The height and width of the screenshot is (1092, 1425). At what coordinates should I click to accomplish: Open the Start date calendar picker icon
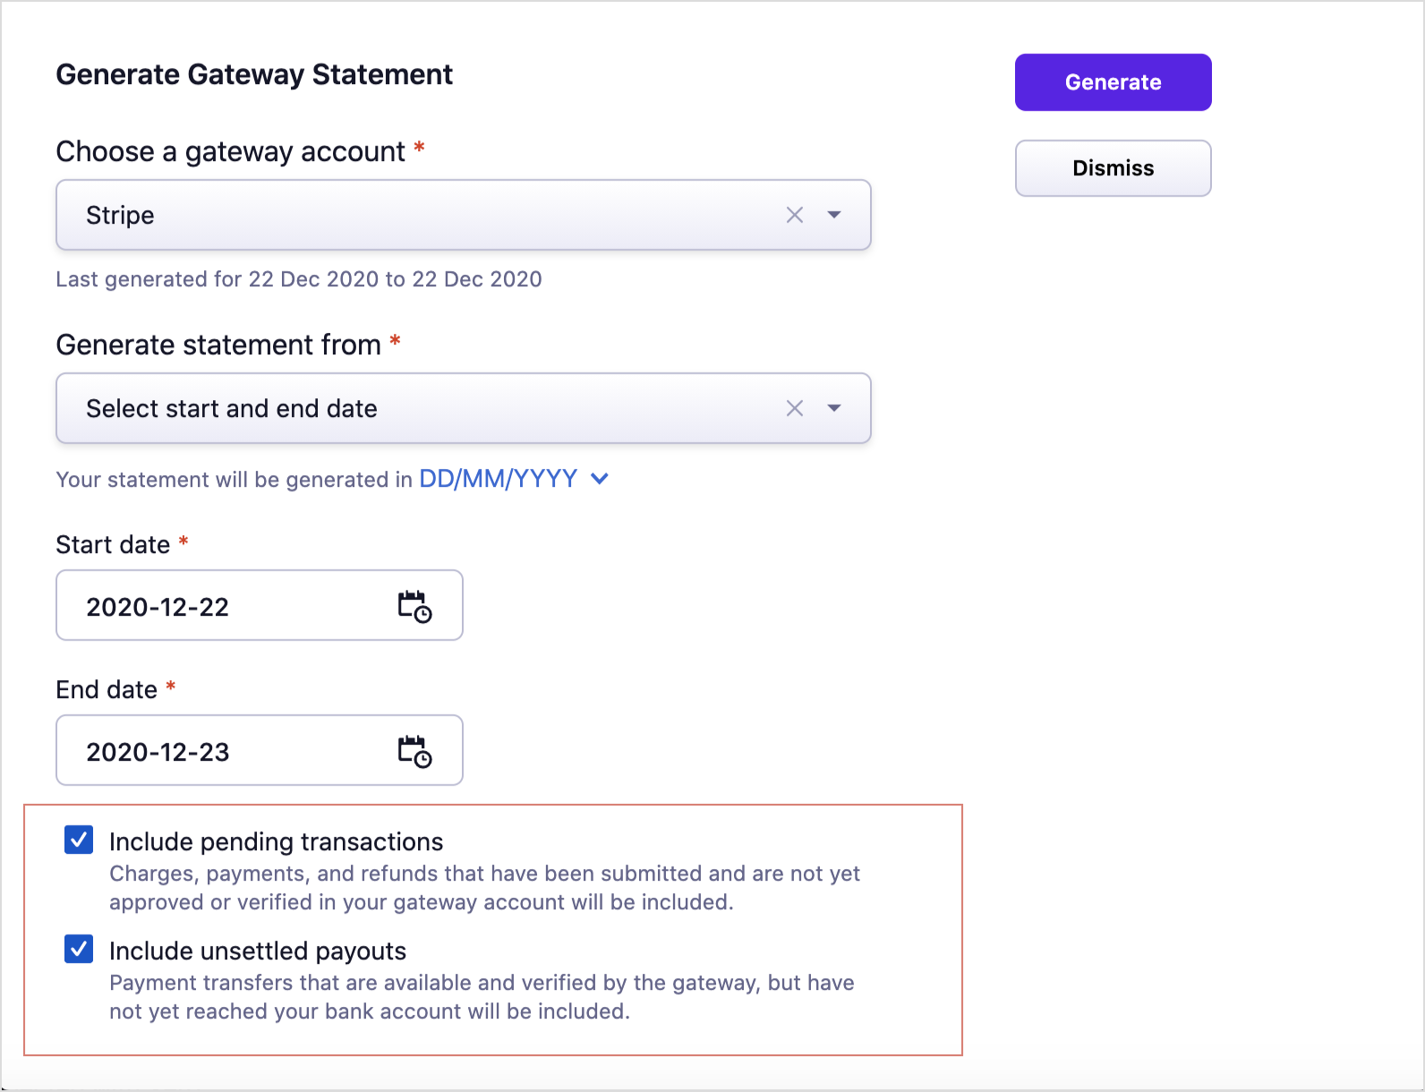414,606
